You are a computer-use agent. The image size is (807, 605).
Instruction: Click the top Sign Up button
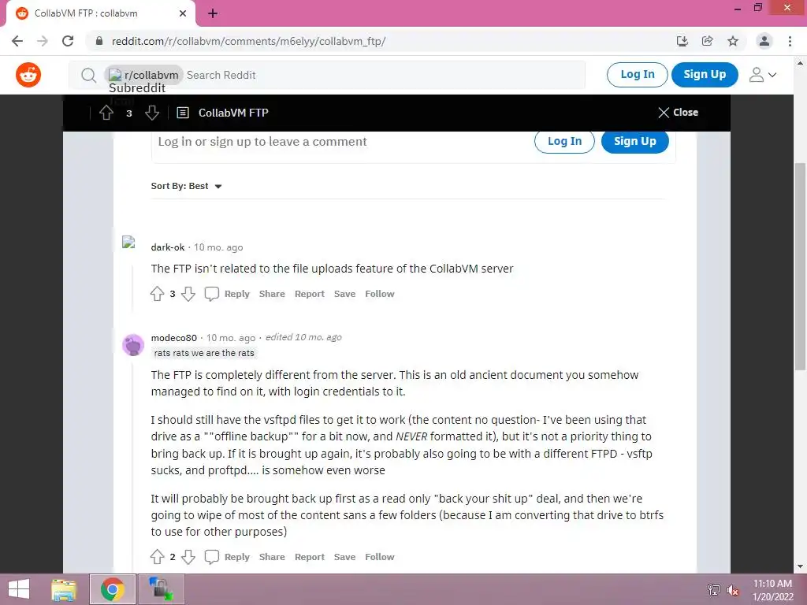coord(705,75)
